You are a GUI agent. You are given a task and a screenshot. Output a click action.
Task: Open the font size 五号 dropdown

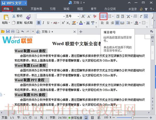[79, 16]
